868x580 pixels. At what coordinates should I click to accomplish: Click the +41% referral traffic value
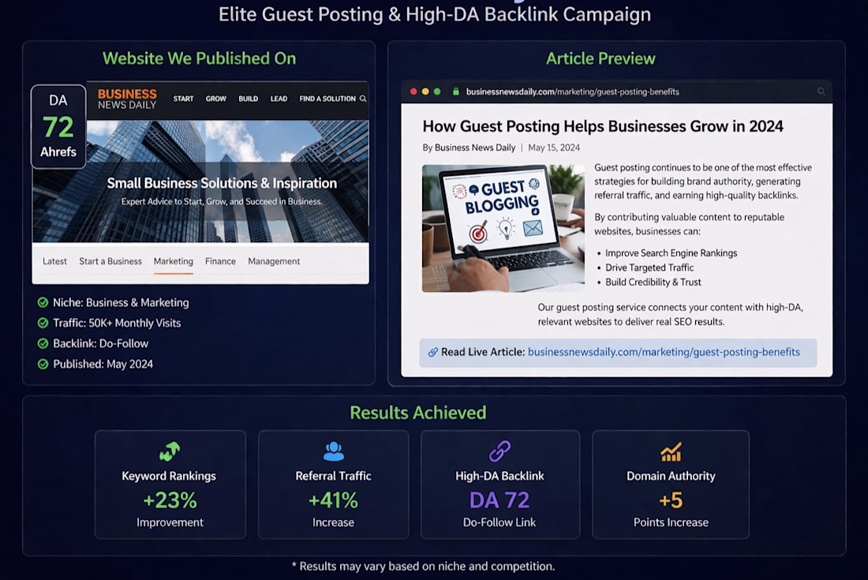point(333,500)
